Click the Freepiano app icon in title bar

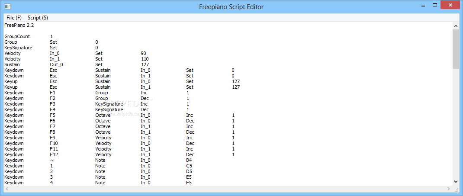tap(8, 6)
